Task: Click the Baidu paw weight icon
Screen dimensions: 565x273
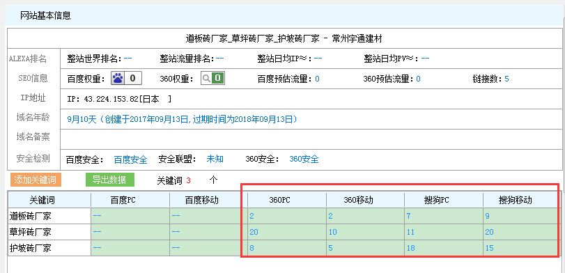Action: pyautogui.click(x=118, y=78)
